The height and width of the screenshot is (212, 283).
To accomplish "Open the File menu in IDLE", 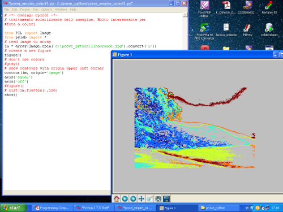I will [6, 10].
